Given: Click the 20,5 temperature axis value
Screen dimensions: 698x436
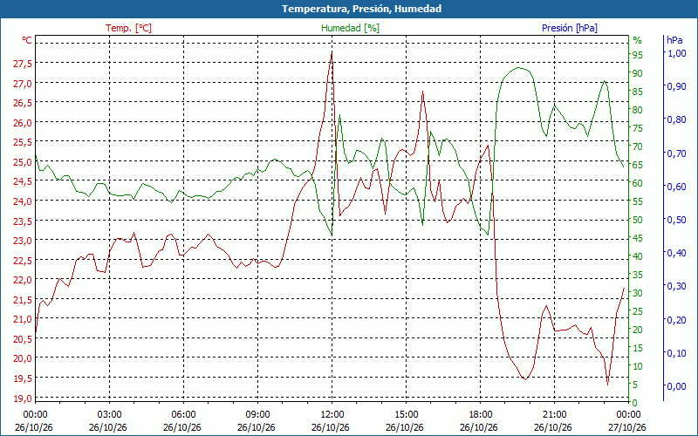Looking at the screenshot, I should point(23,338).
